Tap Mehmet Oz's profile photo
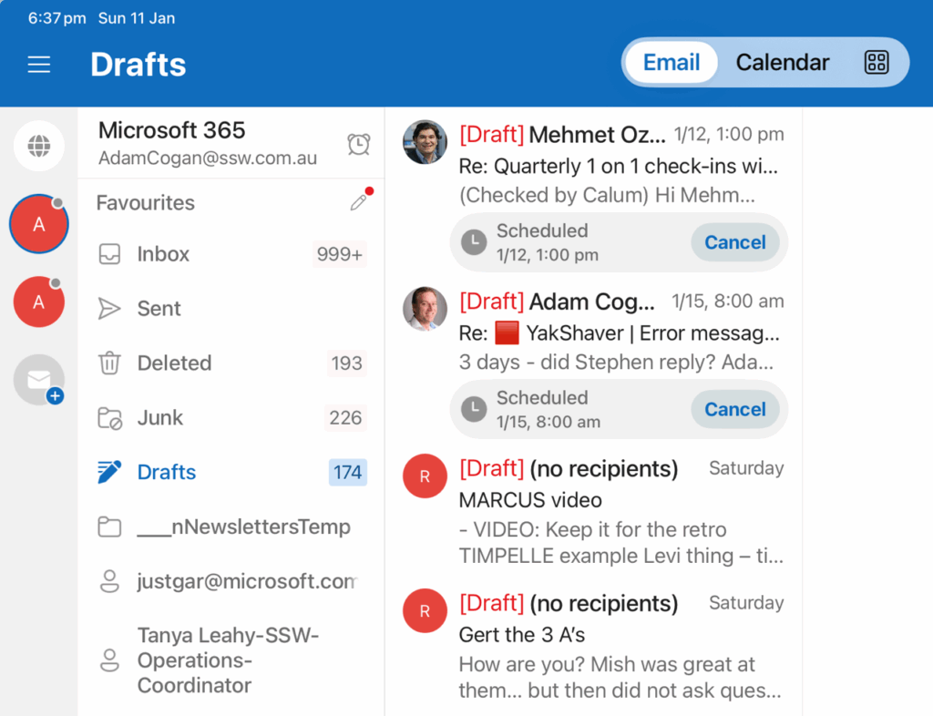933x716 pixels. tap(425, 142)
